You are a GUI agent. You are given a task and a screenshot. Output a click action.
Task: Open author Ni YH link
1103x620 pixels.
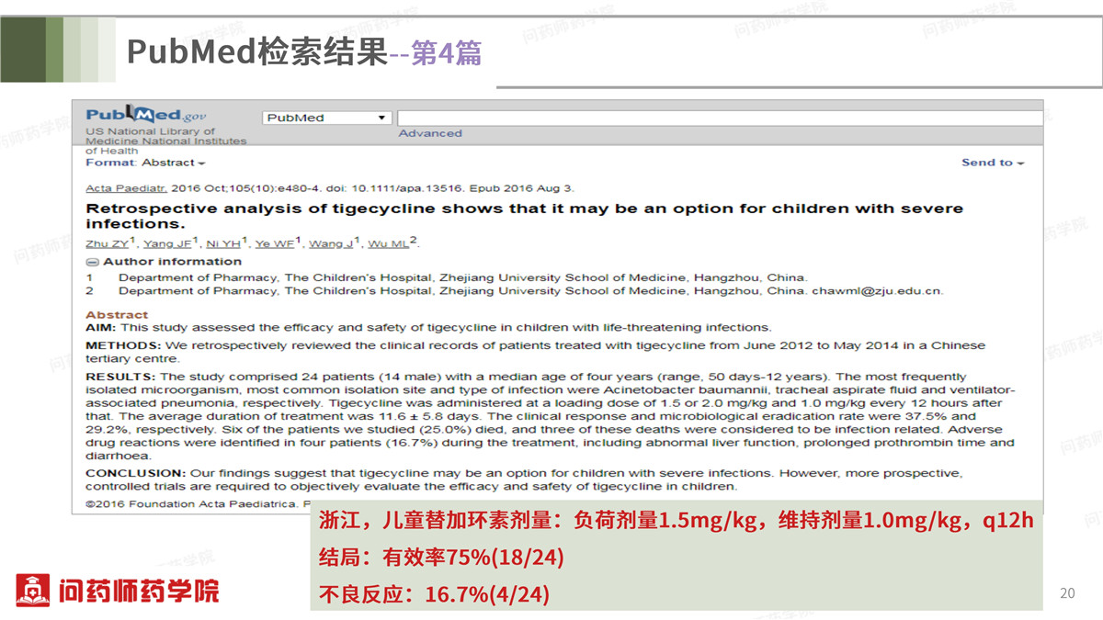[x=223, y=243]
